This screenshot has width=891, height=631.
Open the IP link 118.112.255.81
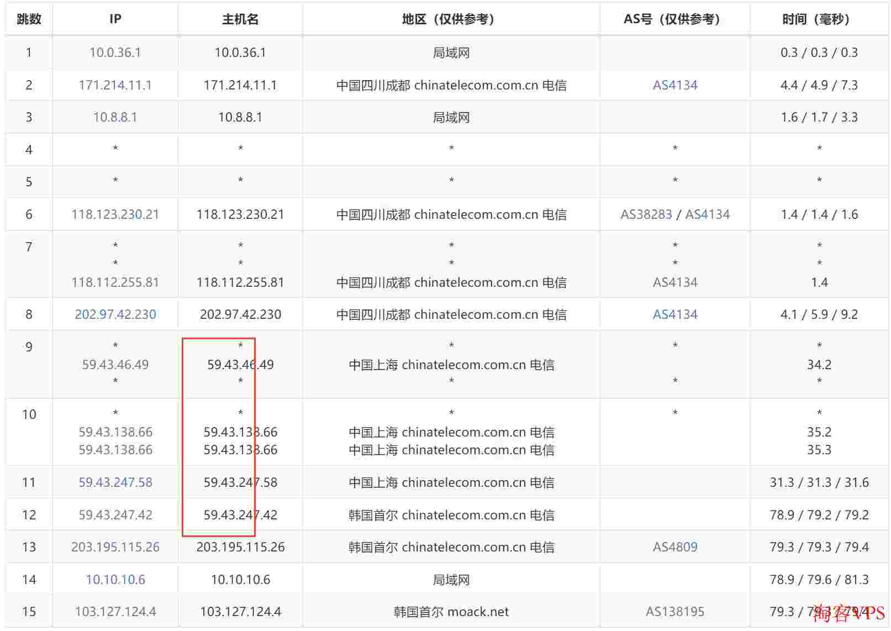115,282
